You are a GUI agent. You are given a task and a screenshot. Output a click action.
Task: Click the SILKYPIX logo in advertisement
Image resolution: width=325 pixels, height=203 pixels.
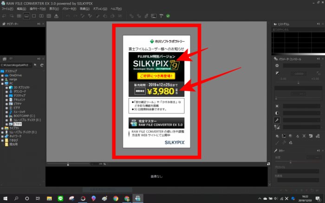click(x=175, y=143)
